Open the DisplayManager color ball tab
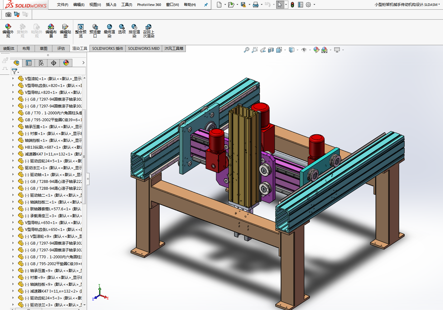 click(66, 63)
